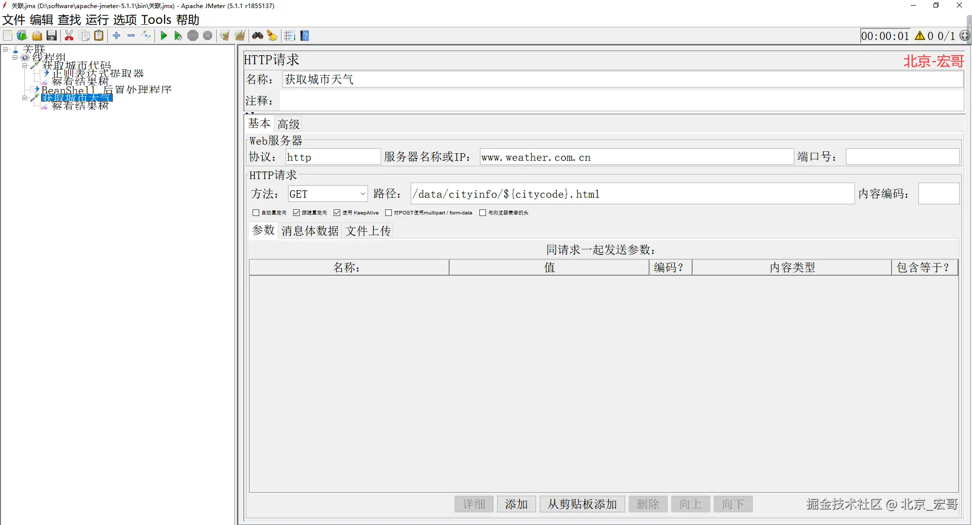Open the Tools menu
Screen dimensions: 972x525
pos(156,20)
